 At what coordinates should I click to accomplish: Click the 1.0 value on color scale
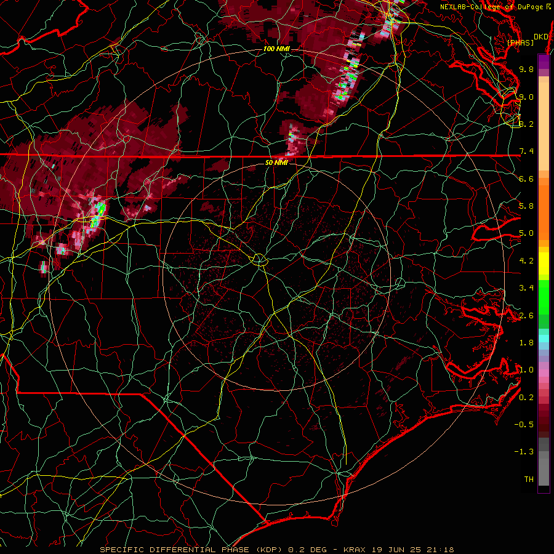(526, 370)
